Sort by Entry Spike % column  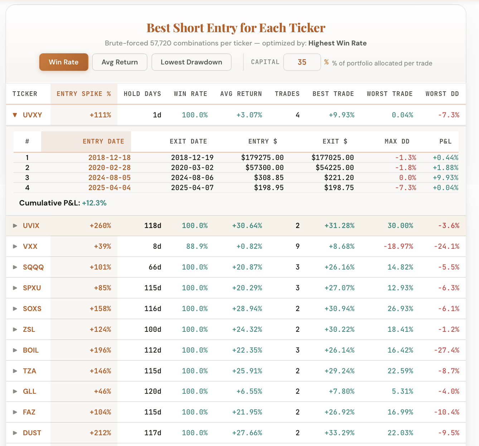coord(84,94)
